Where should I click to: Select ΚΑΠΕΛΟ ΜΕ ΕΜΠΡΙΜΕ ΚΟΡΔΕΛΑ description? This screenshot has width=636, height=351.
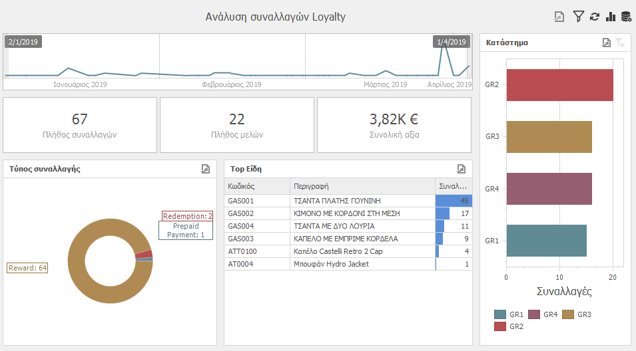coord(346,239)
